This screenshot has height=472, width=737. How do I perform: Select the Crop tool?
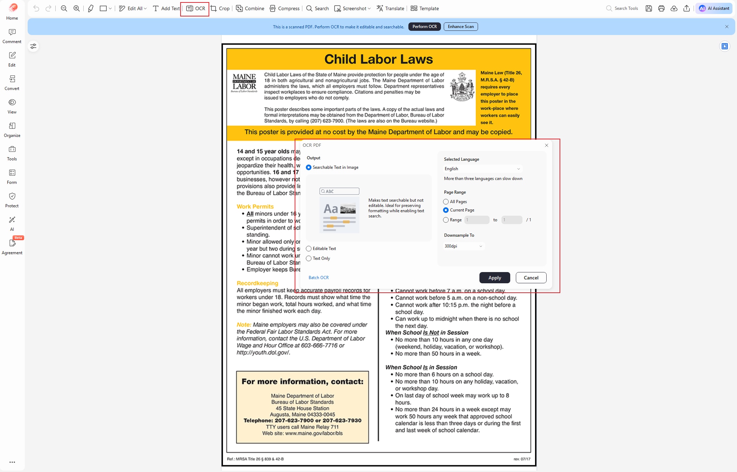[220, 8]
